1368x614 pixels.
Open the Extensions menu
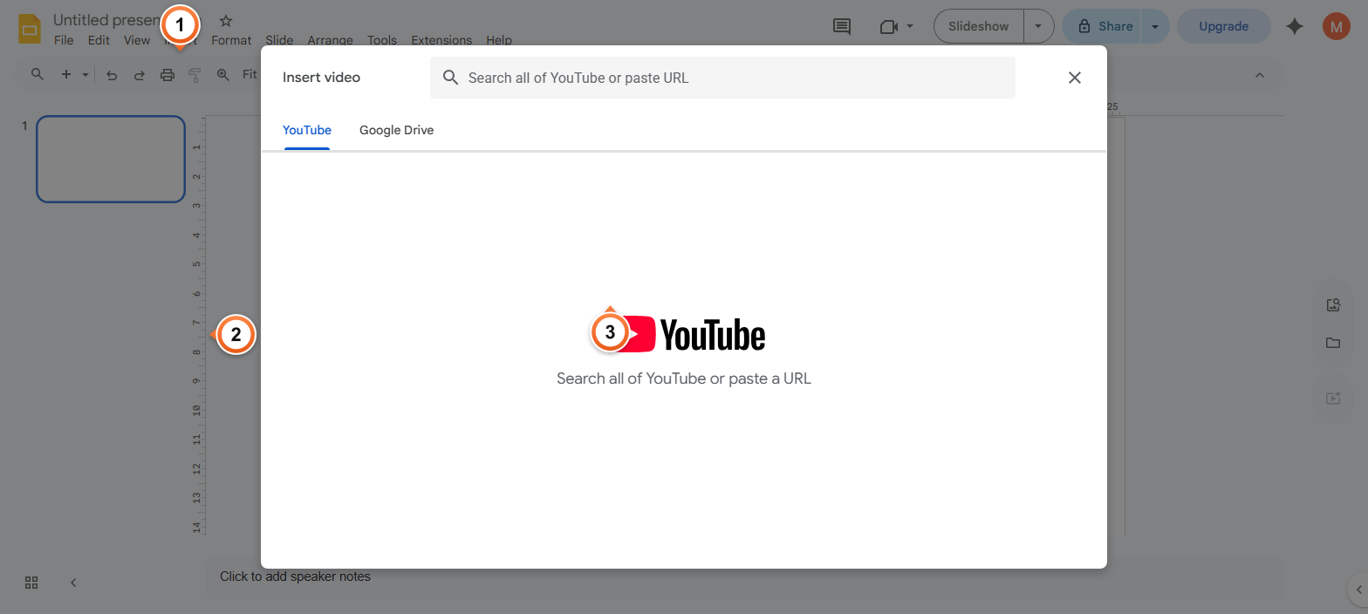[441, 40]
